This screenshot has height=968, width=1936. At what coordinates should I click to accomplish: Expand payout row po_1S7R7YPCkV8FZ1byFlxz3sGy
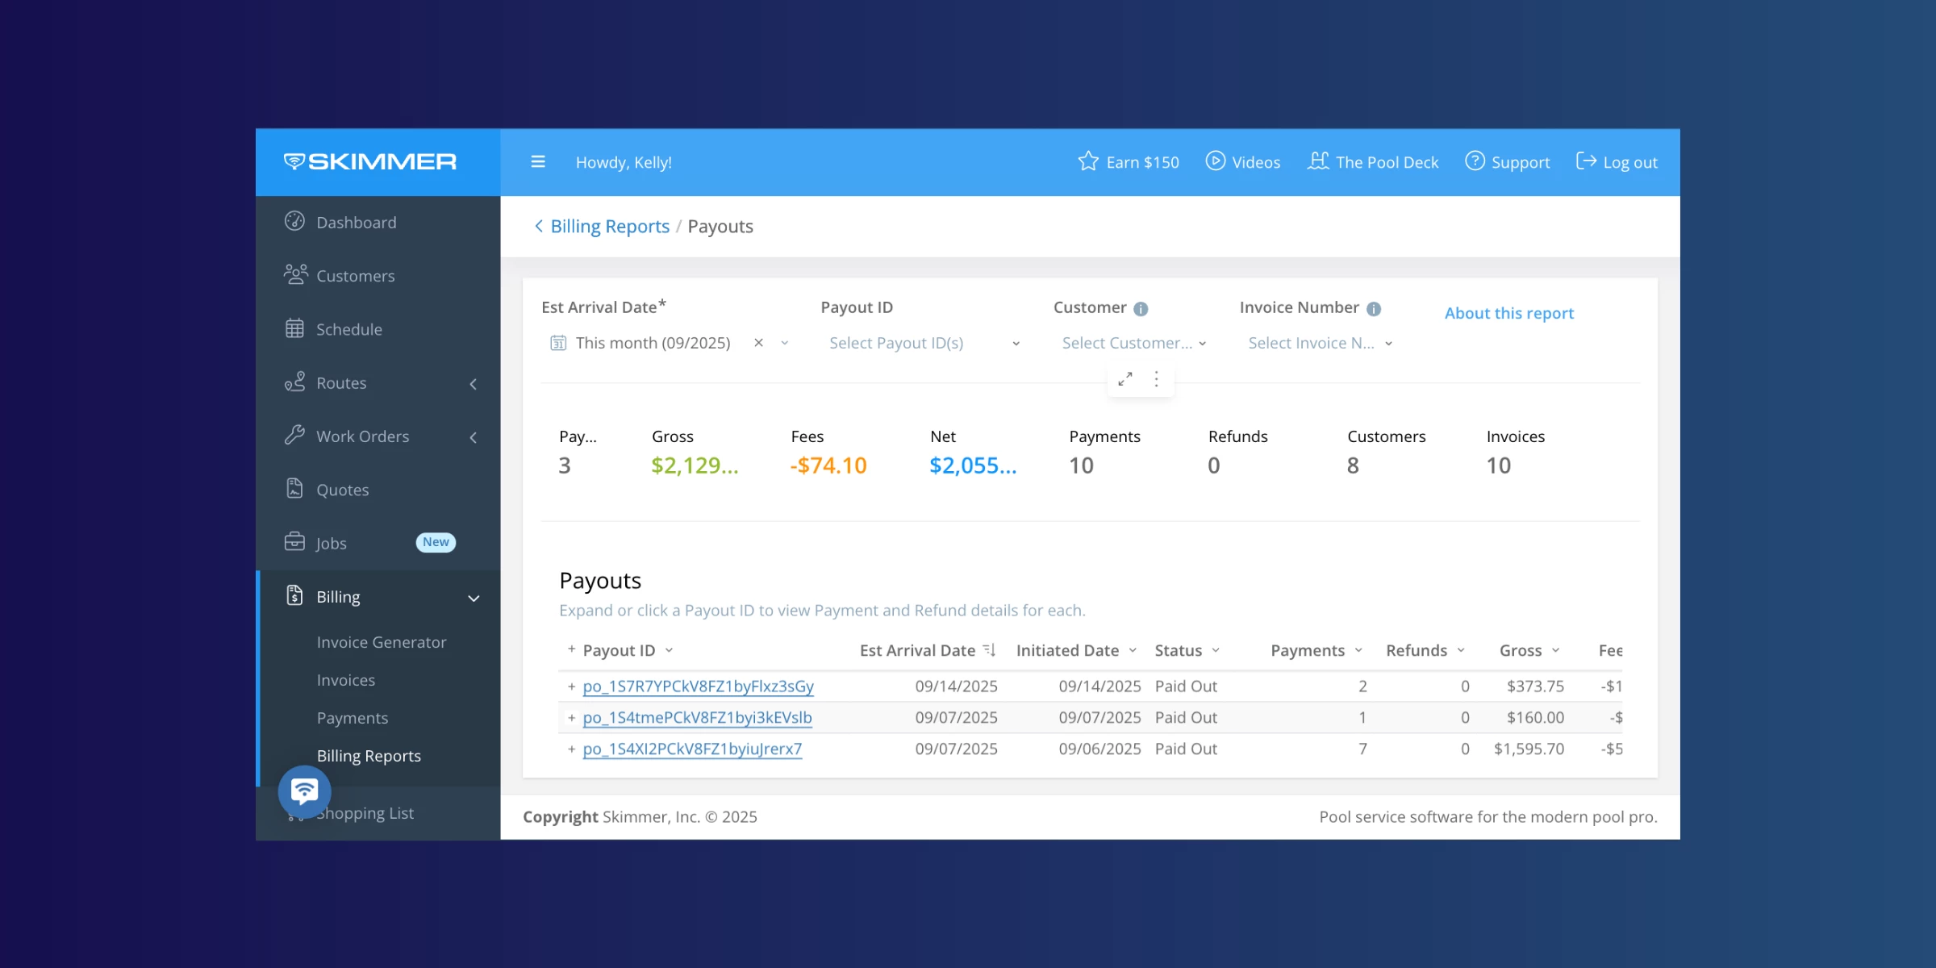click(571, 686)
